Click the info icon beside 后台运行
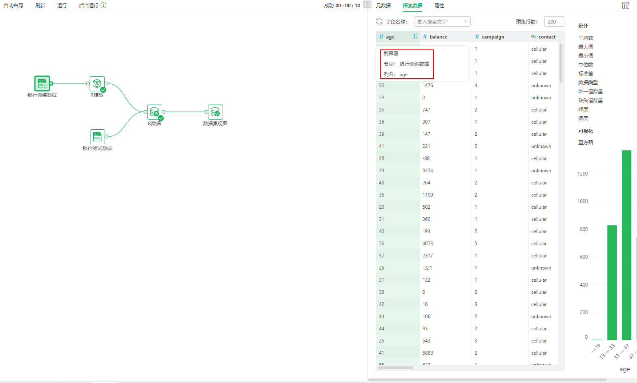Viewport: 637px width, 383px height. point(103,5)
